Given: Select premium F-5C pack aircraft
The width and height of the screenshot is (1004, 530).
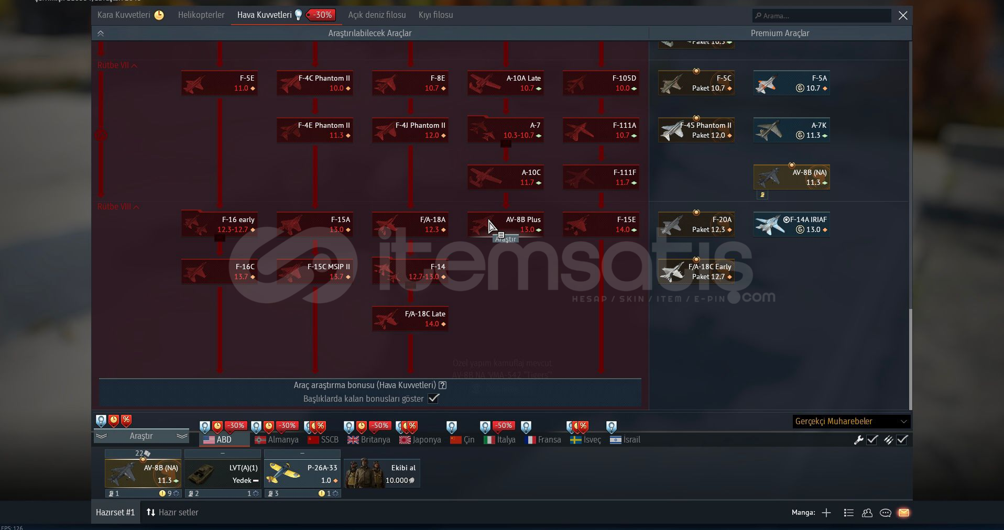Looking at the screenshot, I should 696,83.
